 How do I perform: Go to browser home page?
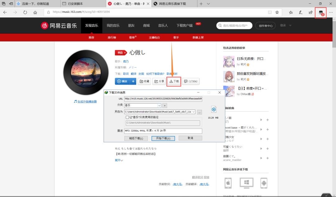[x=35, y=12]
